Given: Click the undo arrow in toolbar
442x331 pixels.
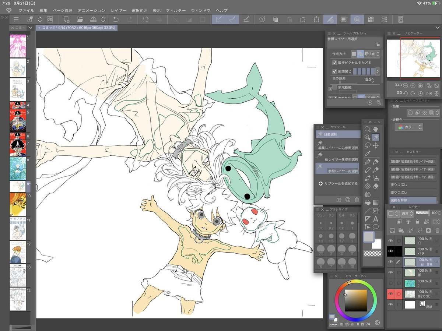Looking at the screenshot, I should point(116,20).
